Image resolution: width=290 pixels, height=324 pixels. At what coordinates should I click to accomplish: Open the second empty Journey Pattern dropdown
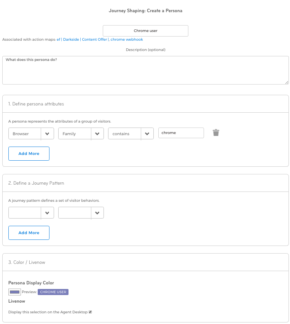81,213
